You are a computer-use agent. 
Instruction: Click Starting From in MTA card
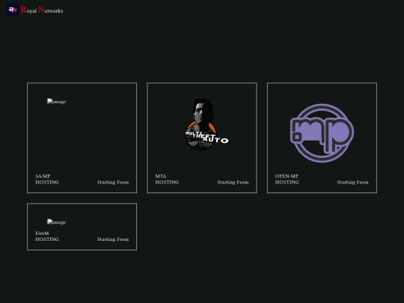point(233,182)
